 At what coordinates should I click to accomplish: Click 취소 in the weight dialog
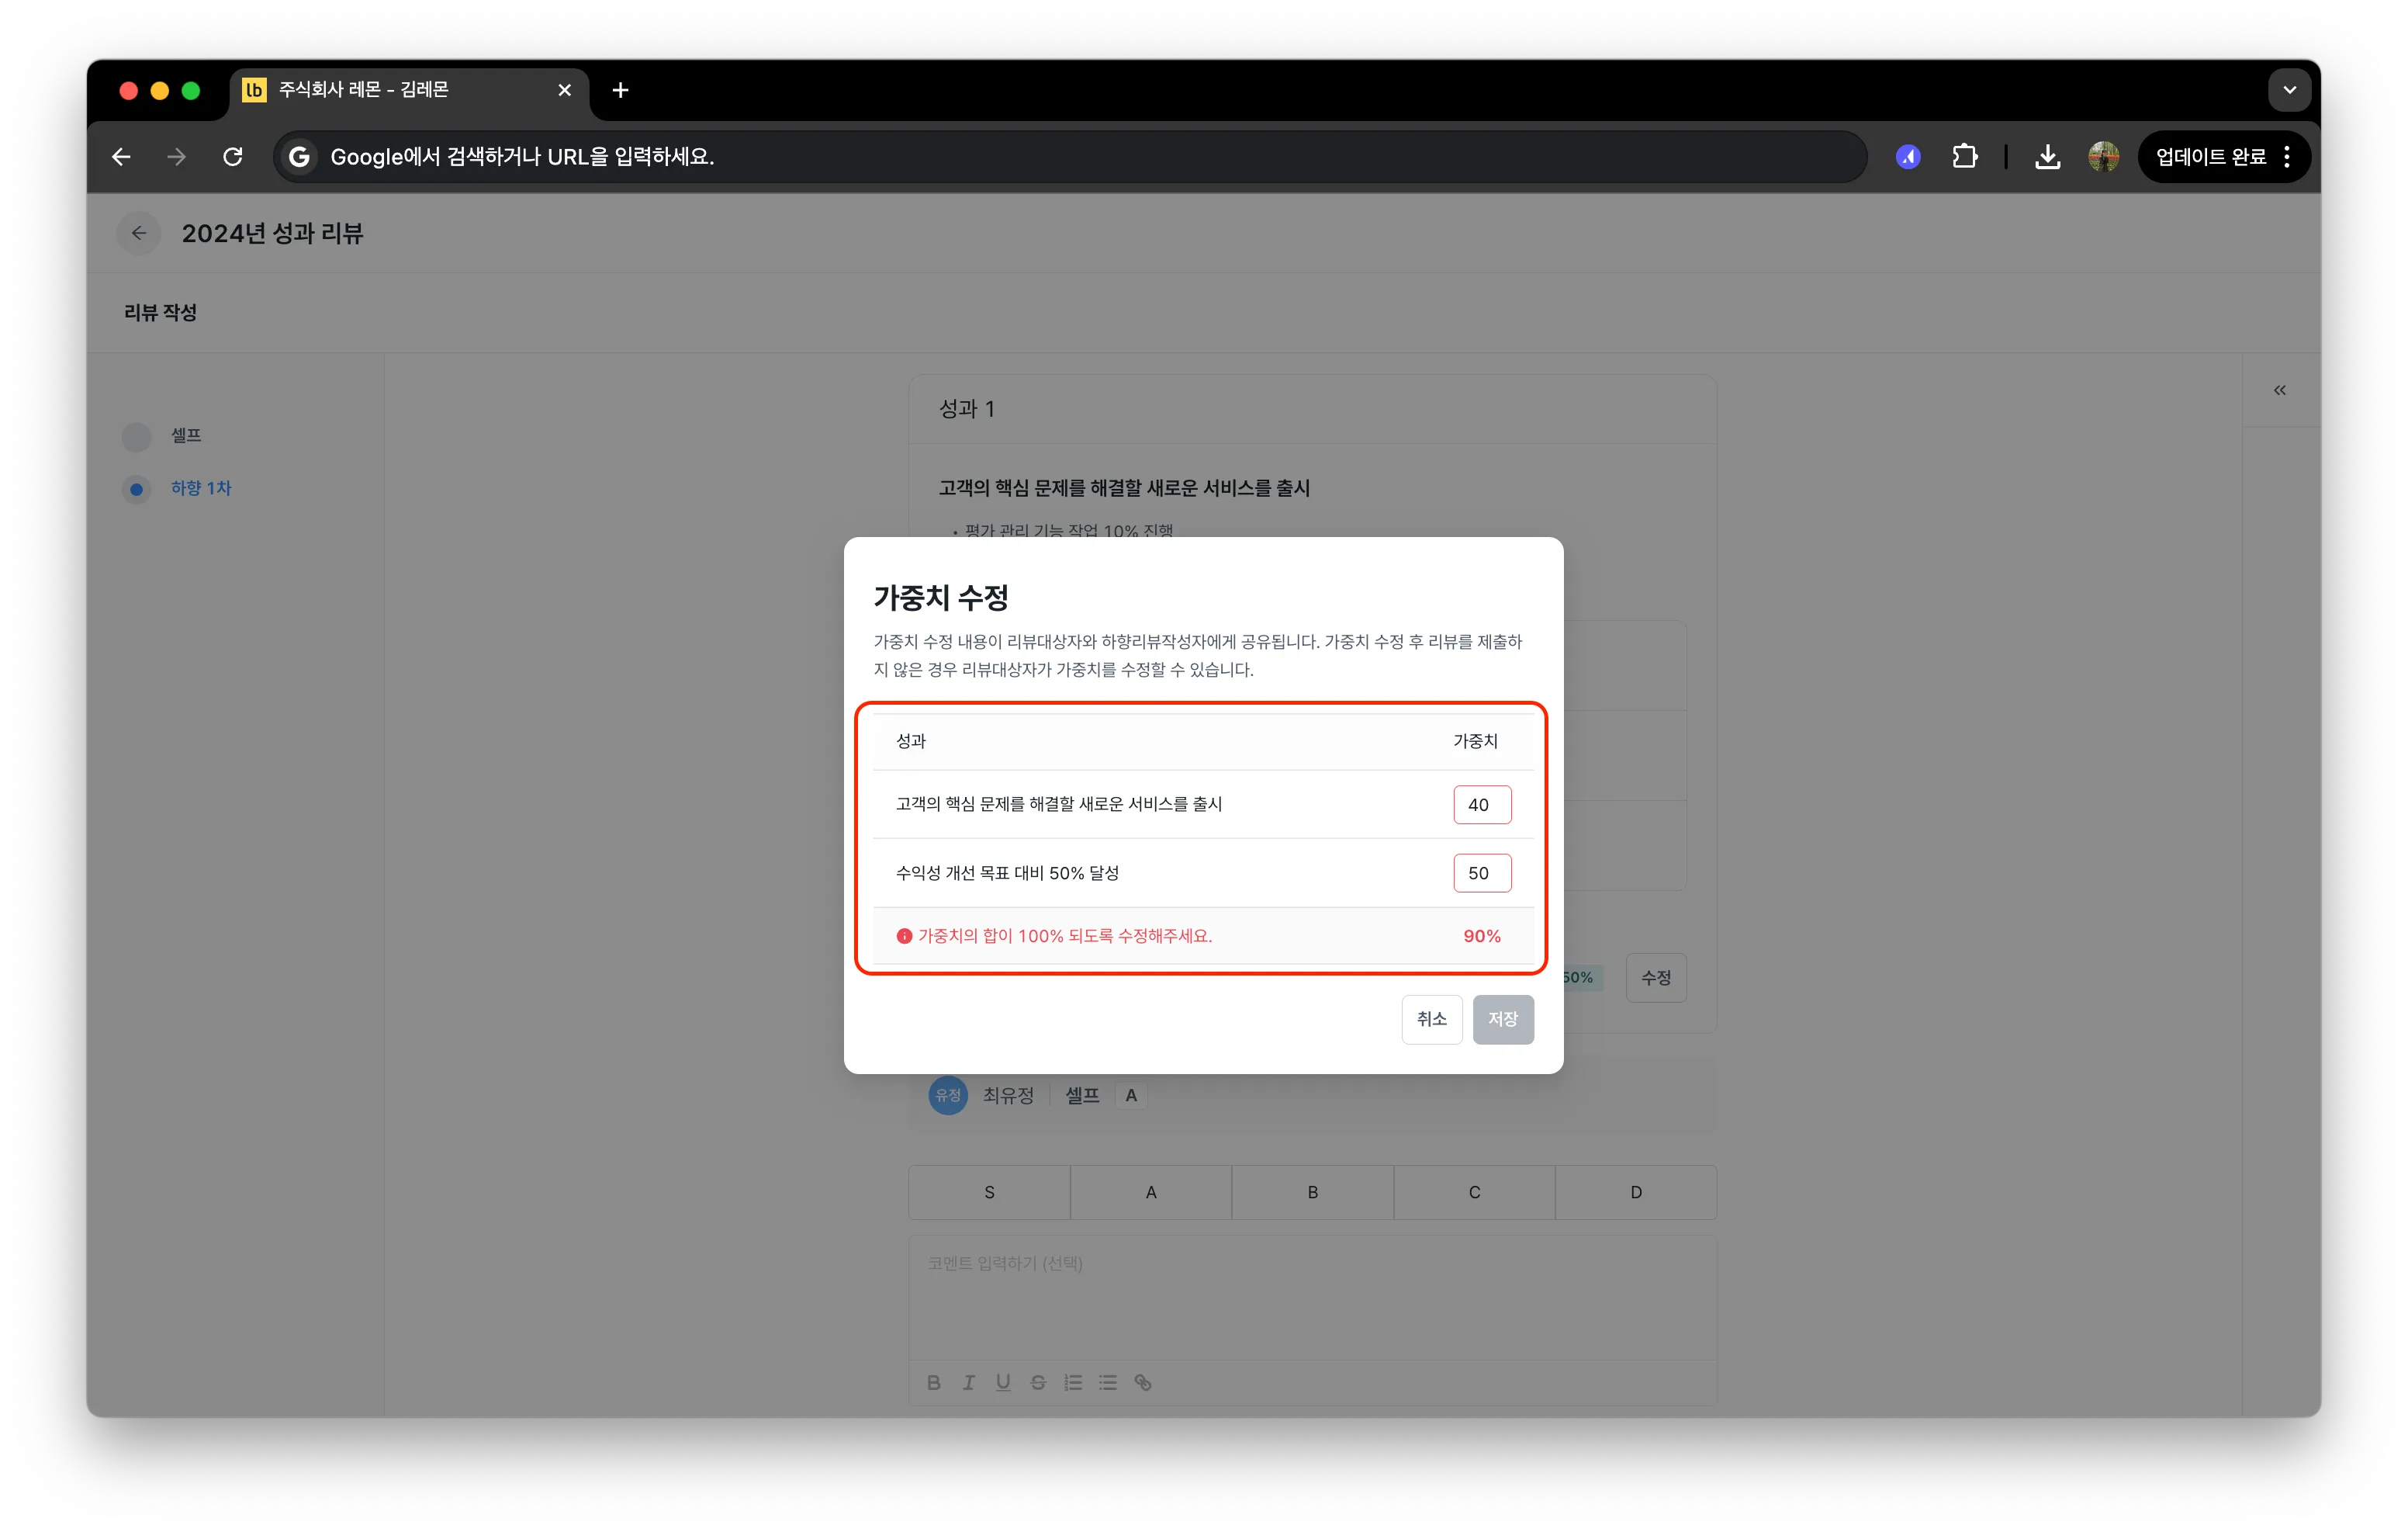(1432, 1019)
